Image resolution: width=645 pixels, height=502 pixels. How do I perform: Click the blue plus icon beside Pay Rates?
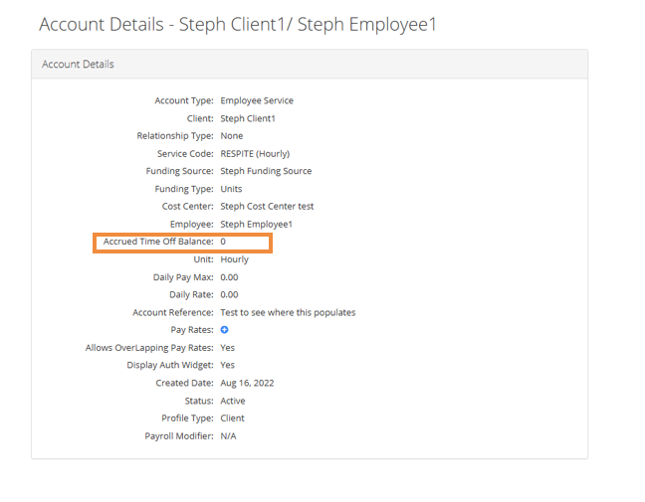click(225, 330)
